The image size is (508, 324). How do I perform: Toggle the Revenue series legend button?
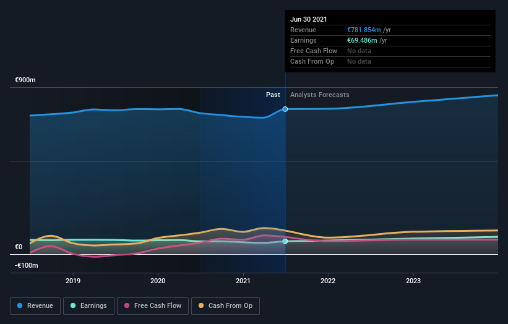[x=35, y=306]
